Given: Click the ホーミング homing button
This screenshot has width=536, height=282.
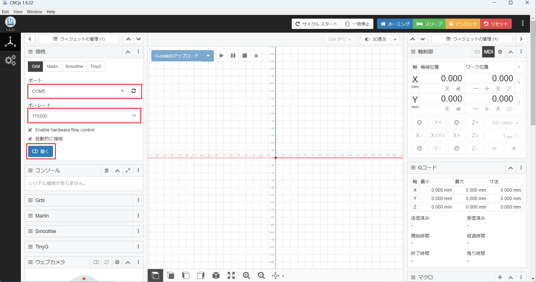Looking at the screenshot, I should pos(395,24).
